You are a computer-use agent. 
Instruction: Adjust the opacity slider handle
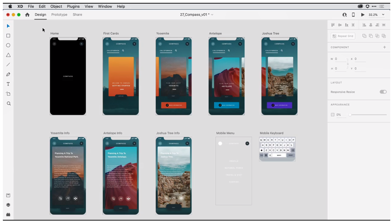pyautogui.click(x=350, y=115)
